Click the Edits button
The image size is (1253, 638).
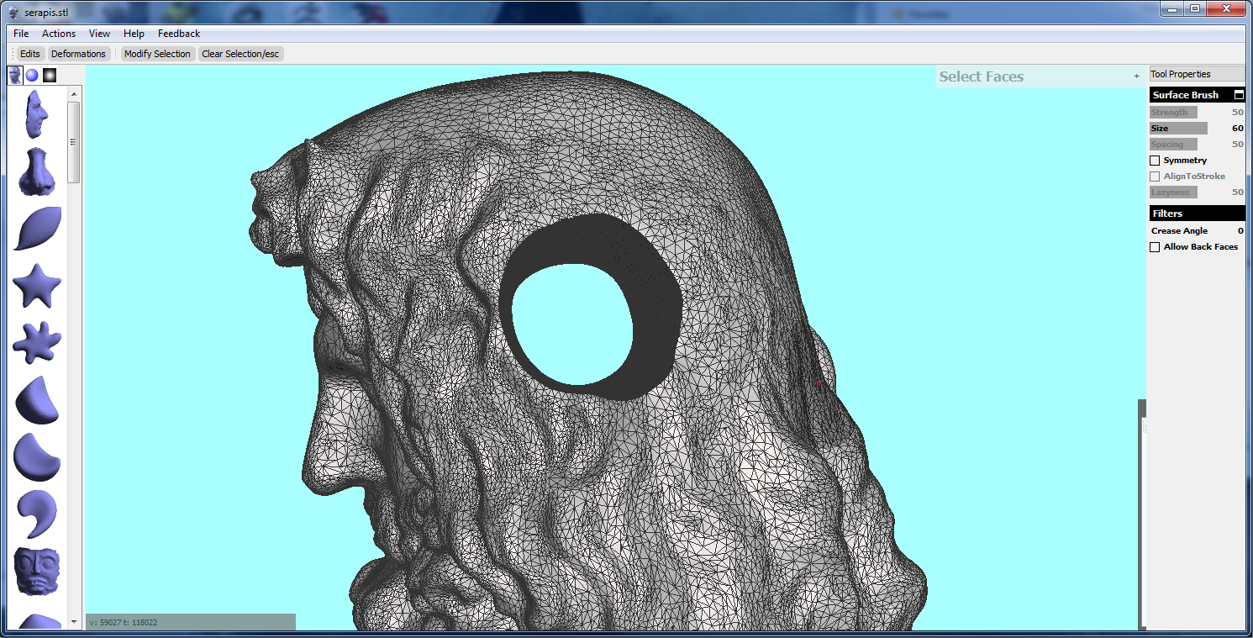(x=30, y=54)
